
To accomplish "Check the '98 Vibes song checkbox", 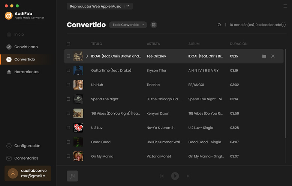I will (68, 113).
